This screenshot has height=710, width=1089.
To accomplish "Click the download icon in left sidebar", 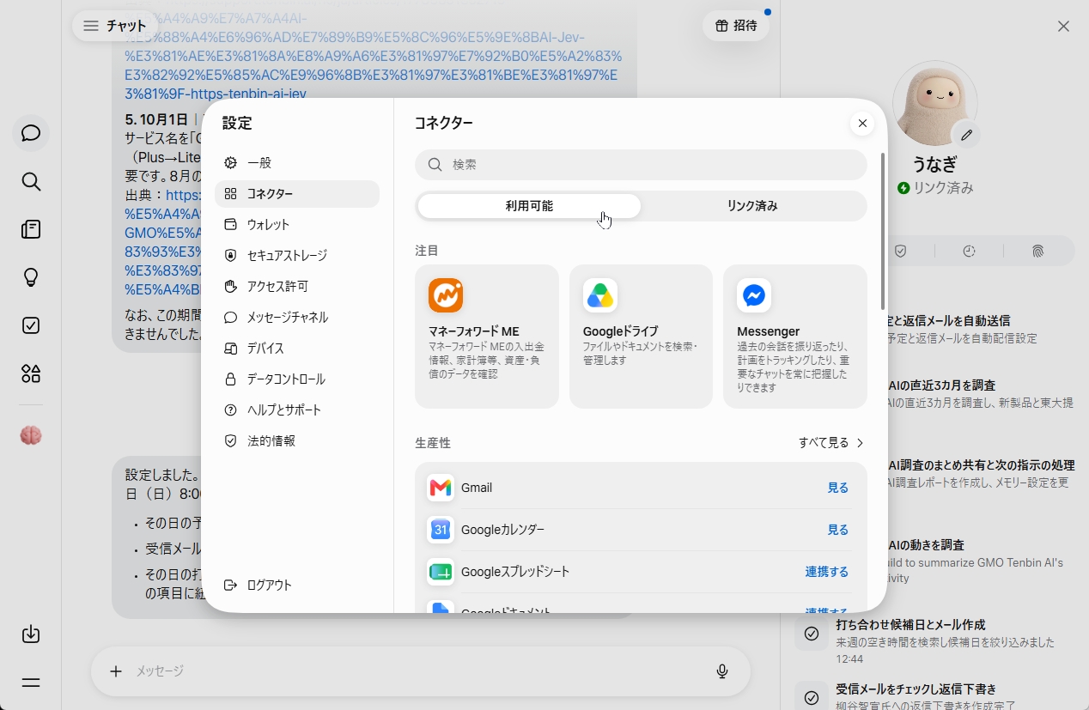I will [31, 634].
